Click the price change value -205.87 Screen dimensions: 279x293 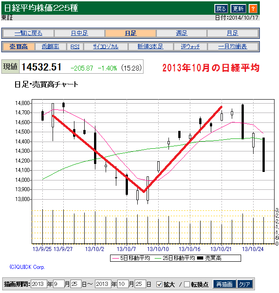click(x=82, y=68)
